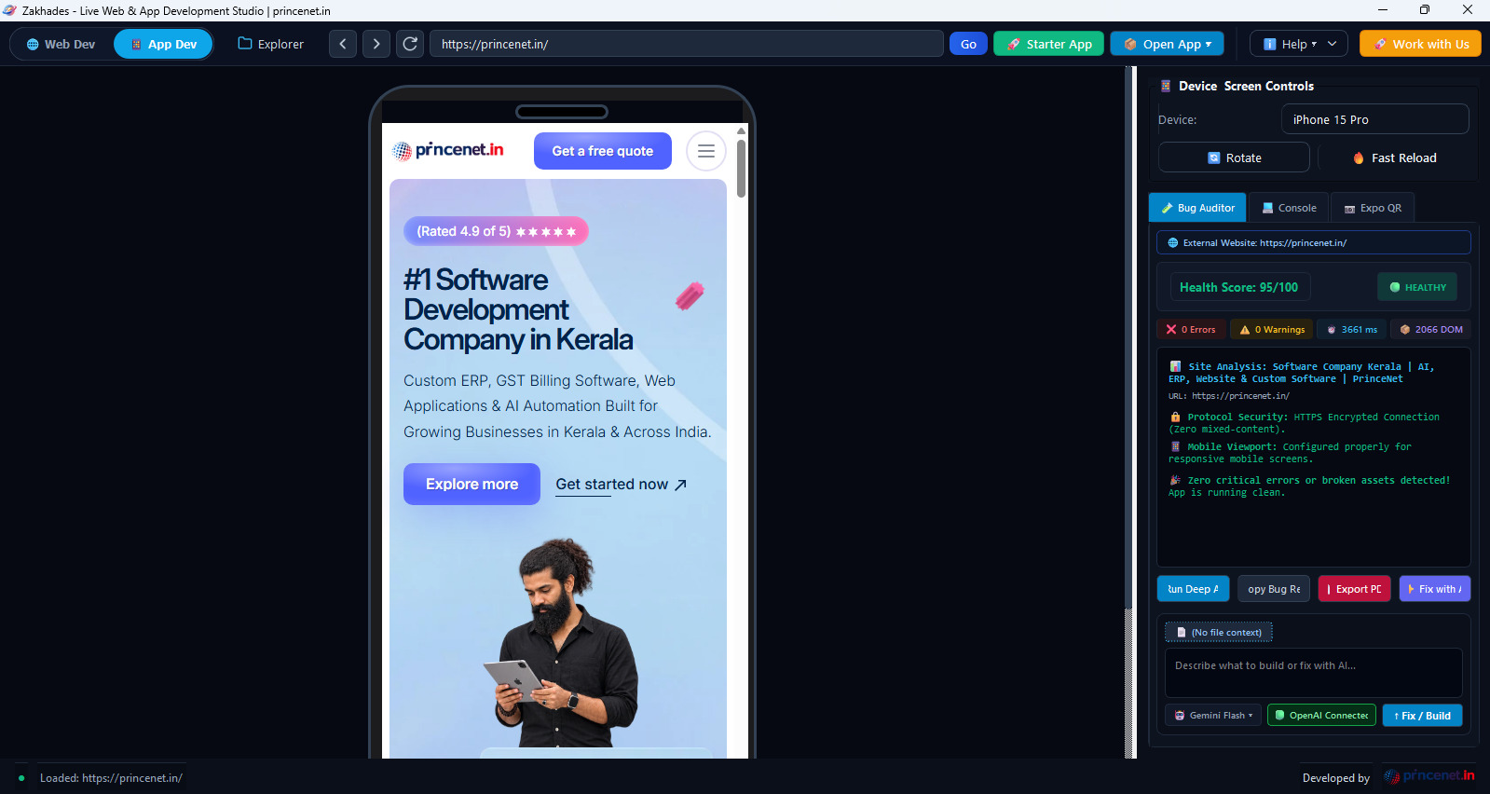This screenshot has height=794, width=1490.
Task: Open the Help dropdown menu
Action: point(1299,44)
